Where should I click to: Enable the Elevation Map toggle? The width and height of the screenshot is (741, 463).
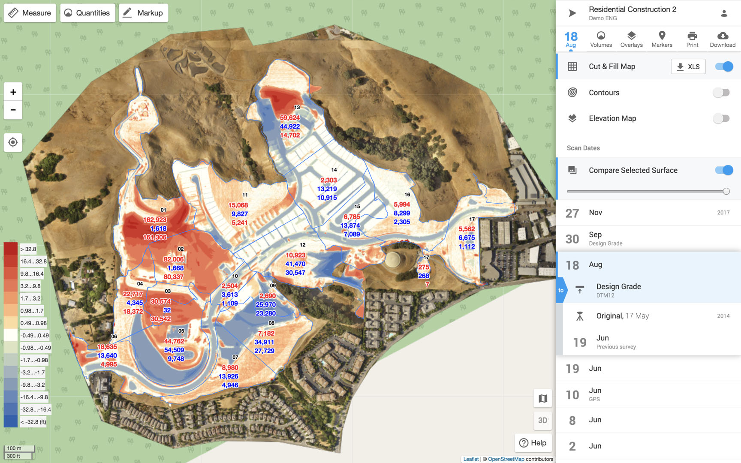click(721, 118)
